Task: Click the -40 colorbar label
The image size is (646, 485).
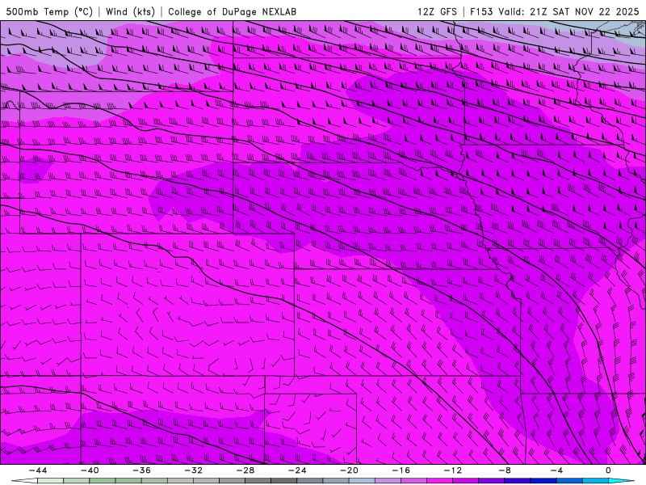Action: click(x=90, y=470)
